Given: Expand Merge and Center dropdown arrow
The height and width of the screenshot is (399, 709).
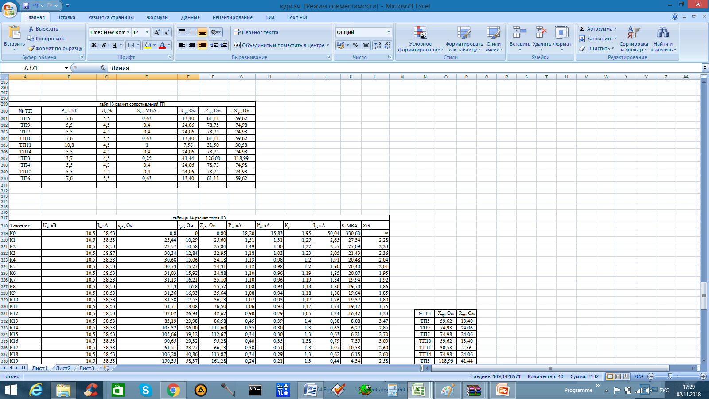Looking at the screenshot, I should [x=328, y=45].
